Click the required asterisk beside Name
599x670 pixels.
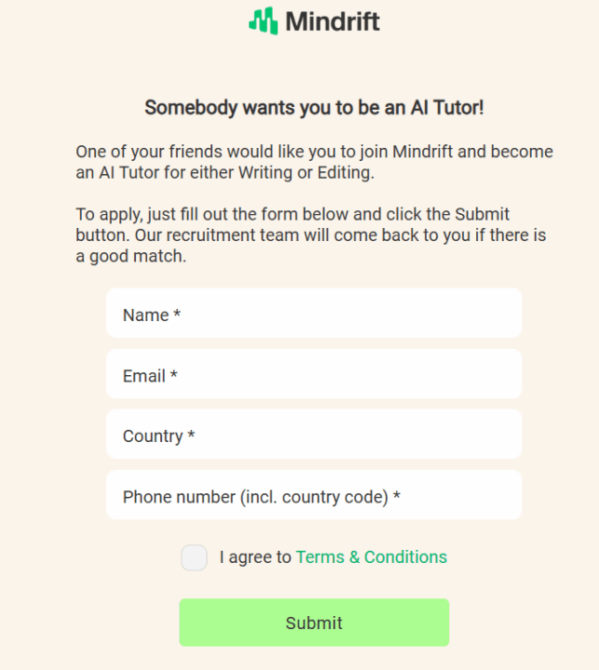click(177, 315)
